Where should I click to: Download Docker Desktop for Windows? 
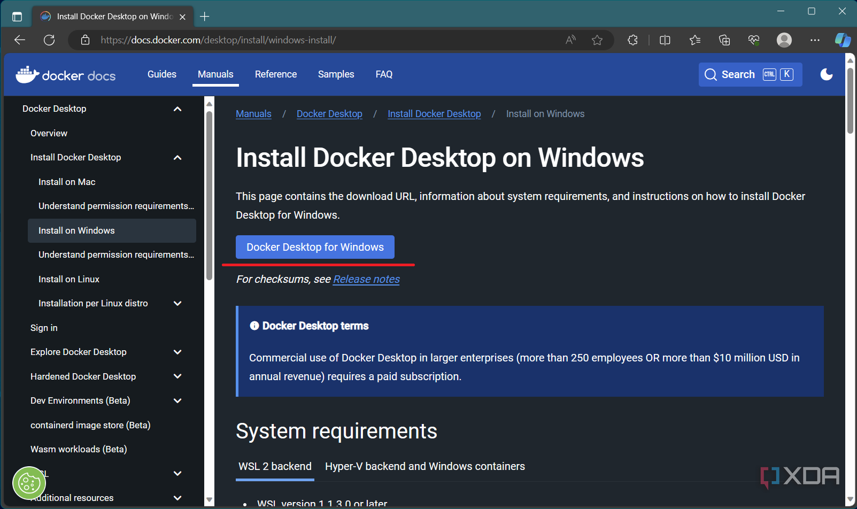(x=315, y=247)
